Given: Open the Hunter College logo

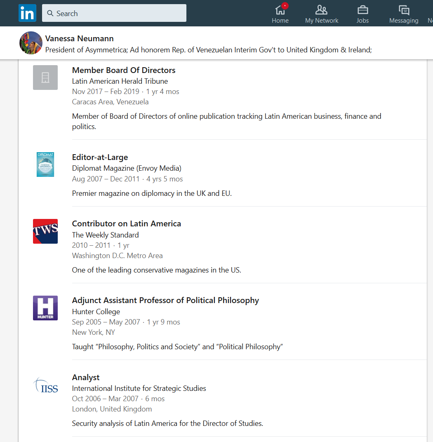Looking at the screenshot, I should 45,308.
